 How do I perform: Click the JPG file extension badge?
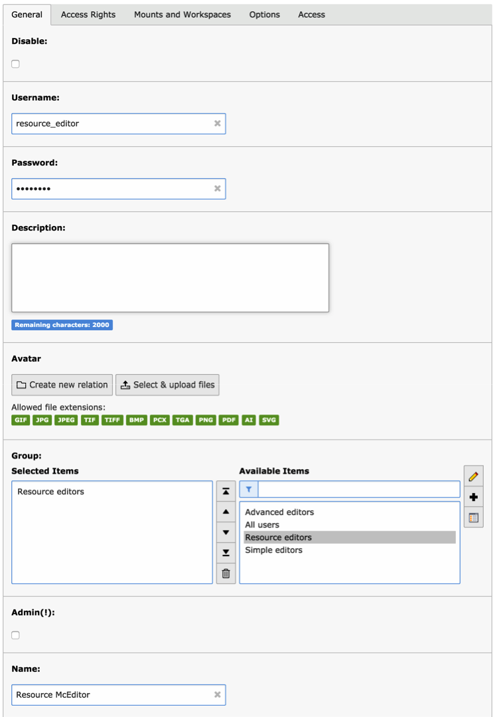click(x=42, y=420)
